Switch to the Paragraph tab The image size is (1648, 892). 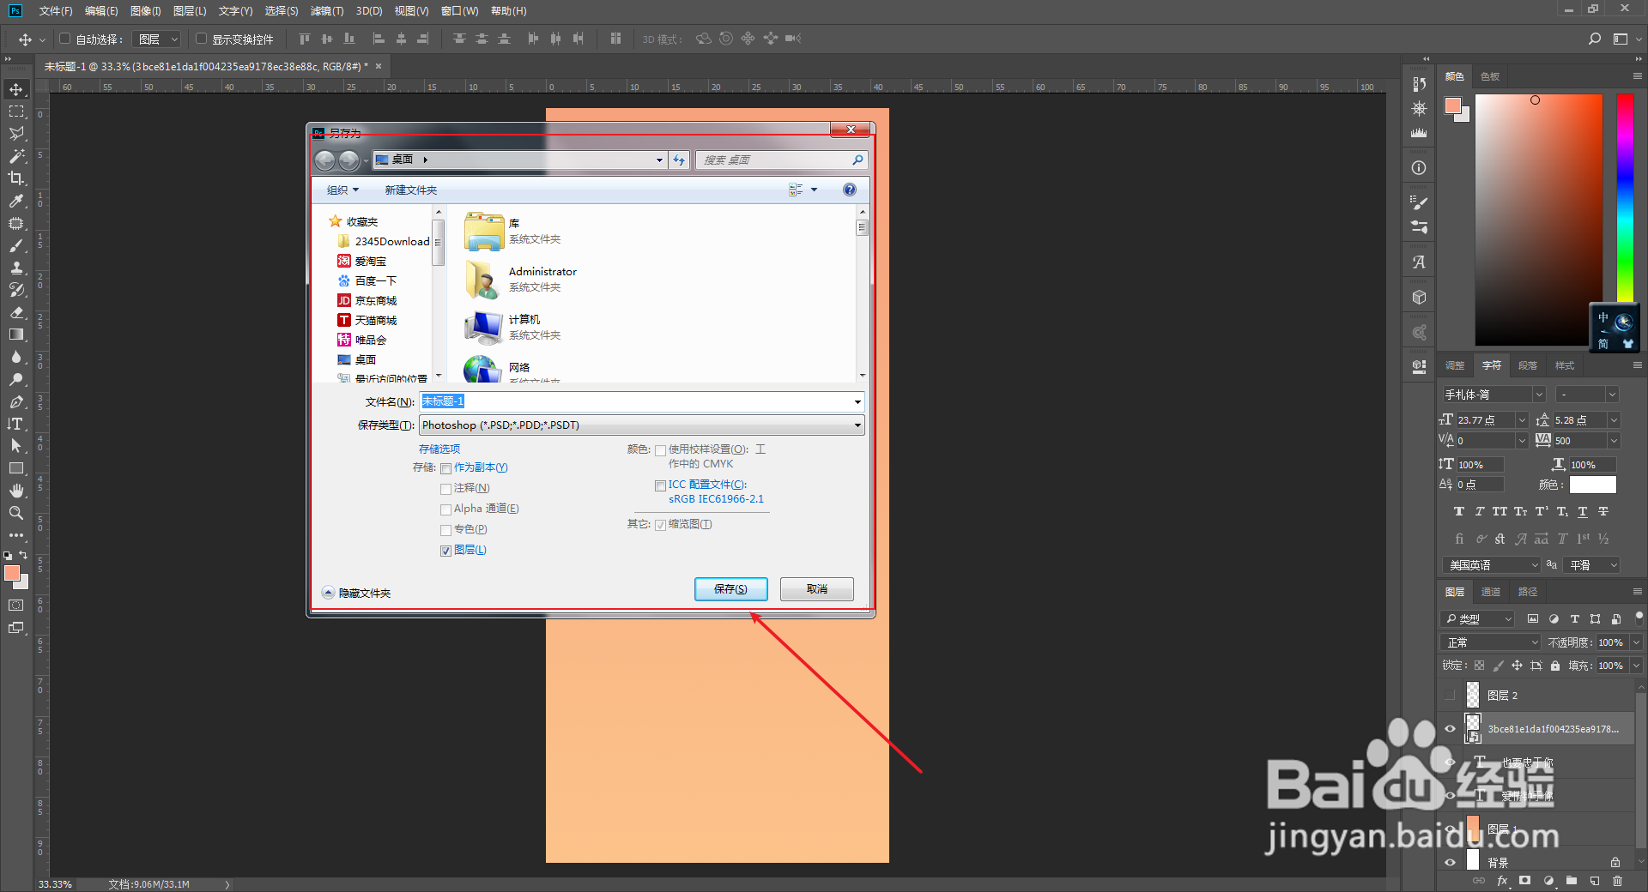[x=1528, y=365]
